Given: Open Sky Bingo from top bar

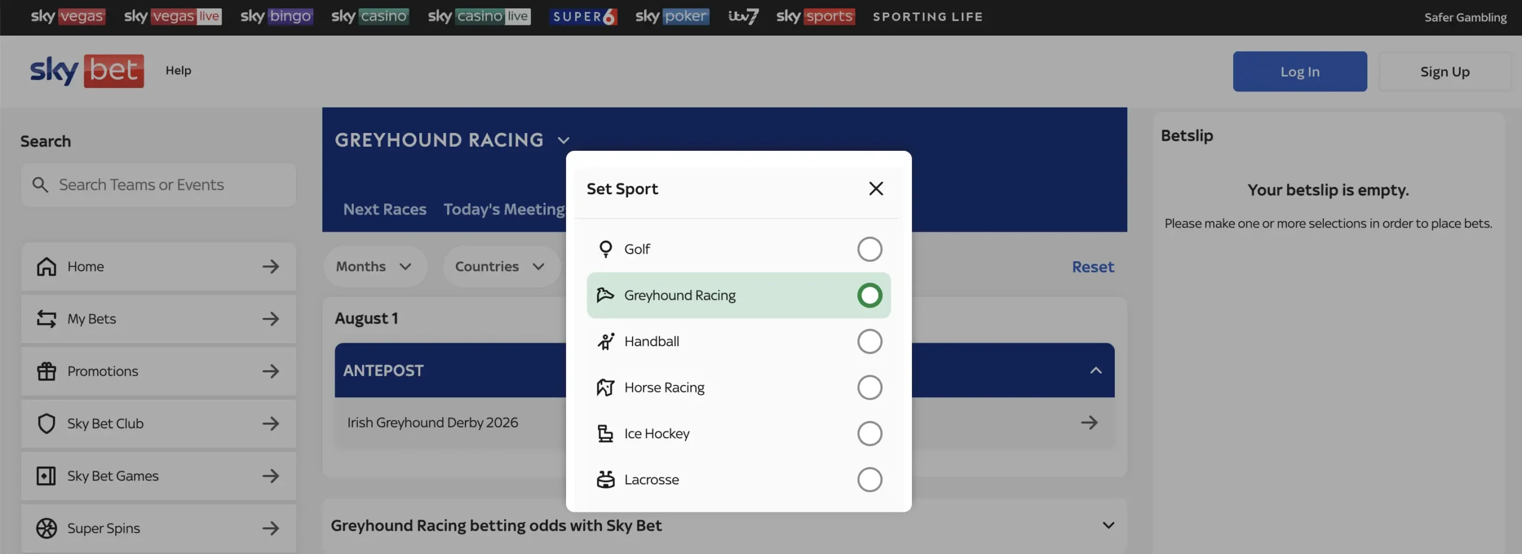Looking at the screenshot, I should [x=276, y=17].
